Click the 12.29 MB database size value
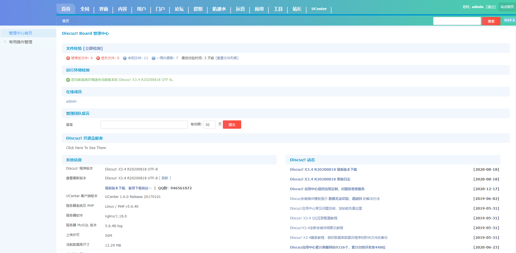516x253 pixels. click(x=113, y=245)
